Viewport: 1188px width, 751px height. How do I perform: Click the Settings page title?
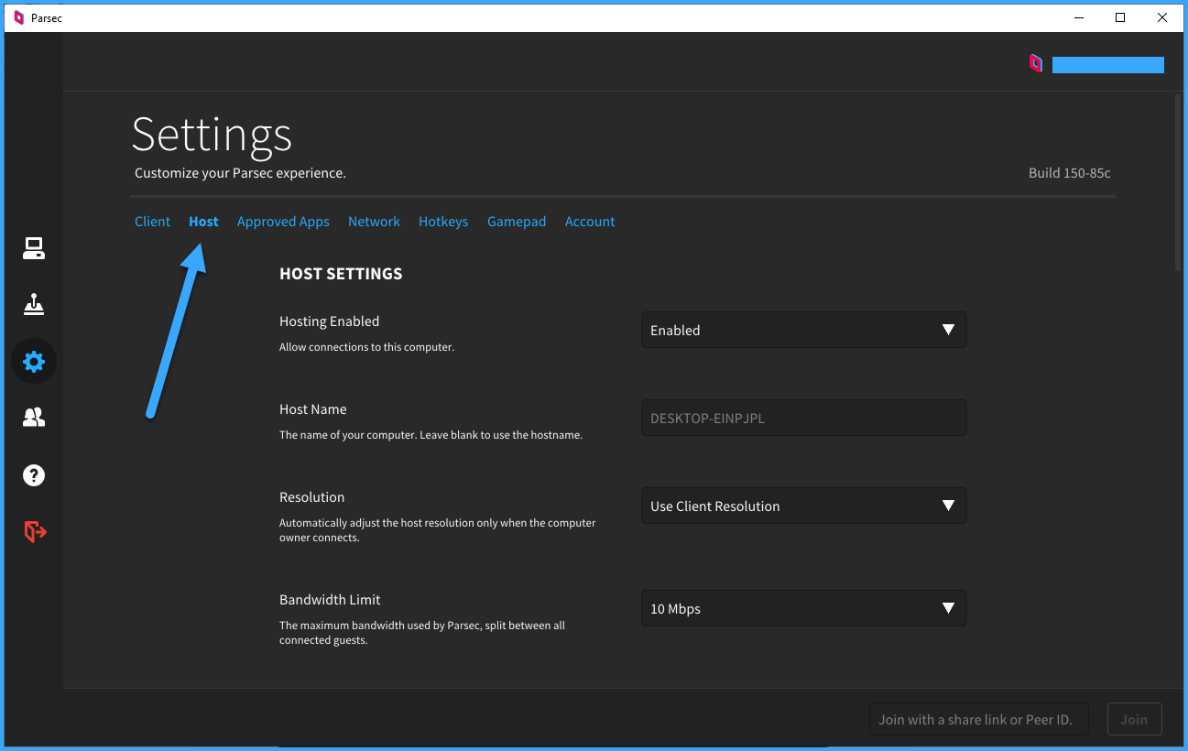coord(212,136)
